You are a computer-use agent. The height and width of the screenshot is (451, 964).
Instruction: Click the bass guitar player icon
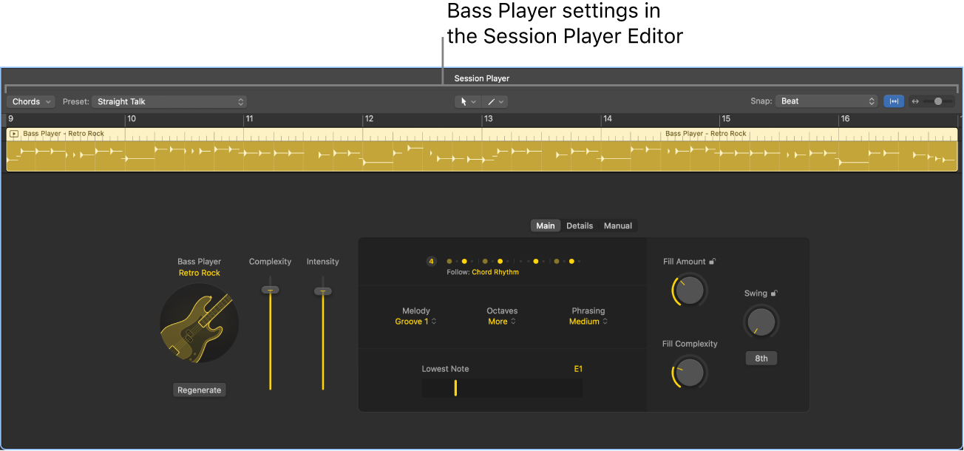[200, 324]
